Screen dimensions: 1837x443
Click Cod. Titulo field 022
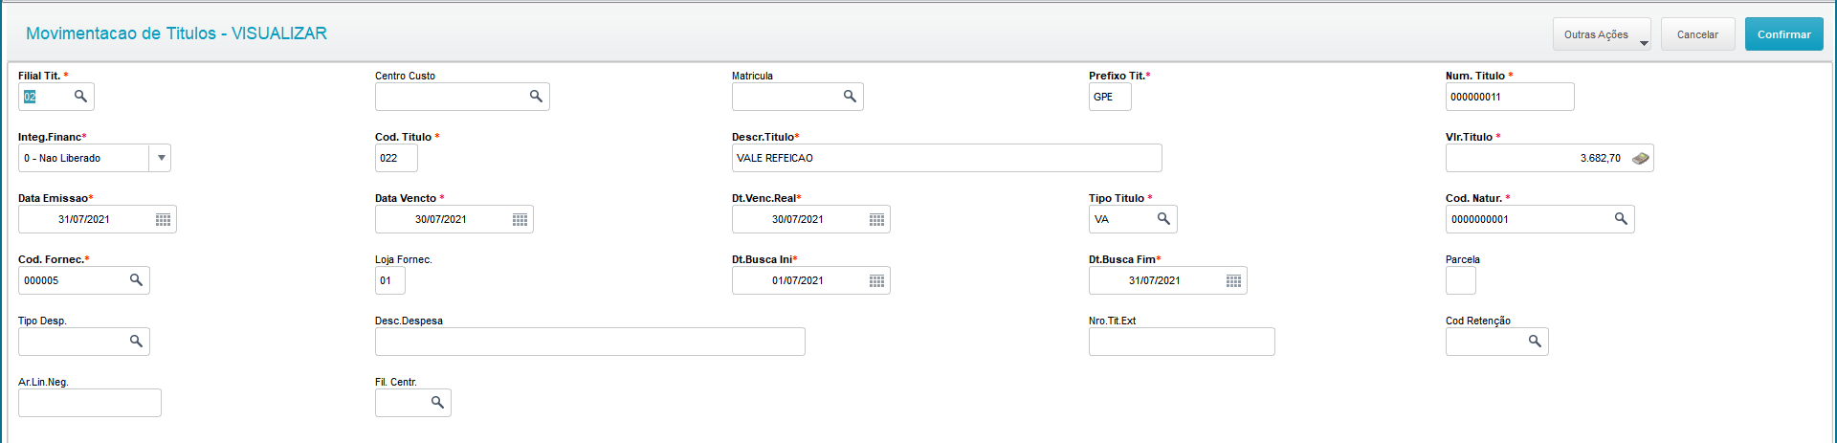396,158
